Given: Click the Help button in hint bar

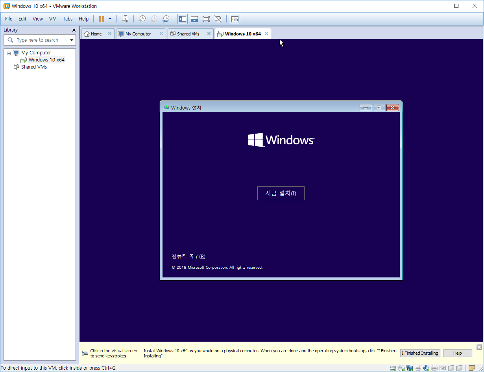Looking at the screenshot, I should pyautogui.click(x=458, y=353).
